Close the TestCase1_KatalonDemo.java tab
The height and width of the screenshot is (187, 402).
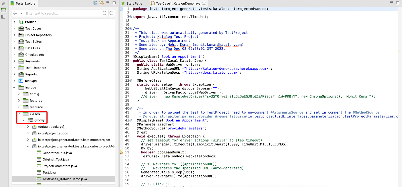point(204,3)
